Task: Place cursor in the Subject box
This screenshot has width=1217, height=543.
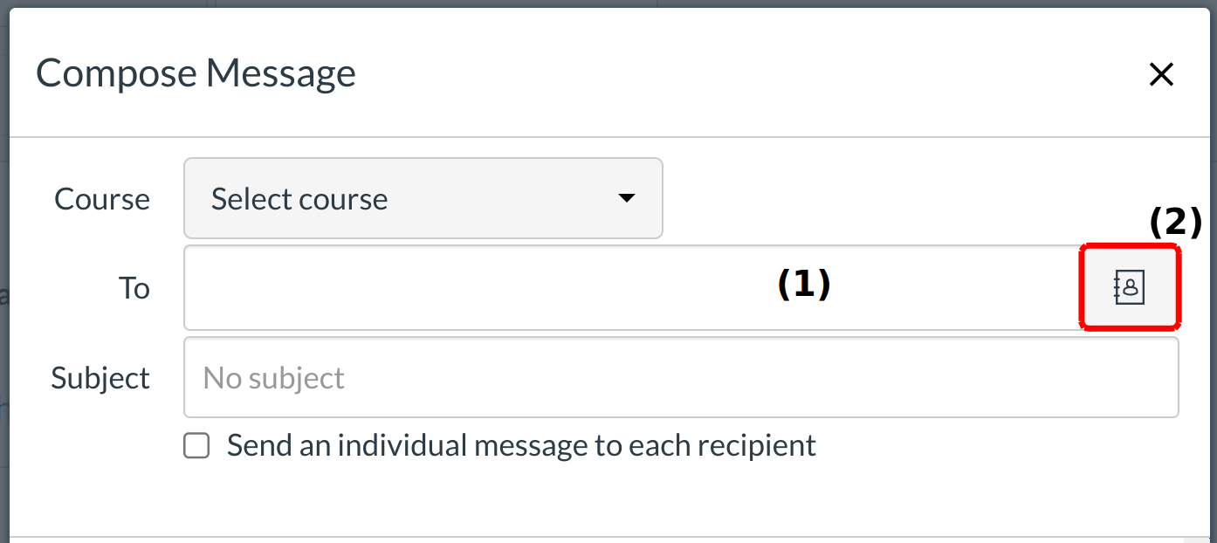Action: [x=681, y=378]
